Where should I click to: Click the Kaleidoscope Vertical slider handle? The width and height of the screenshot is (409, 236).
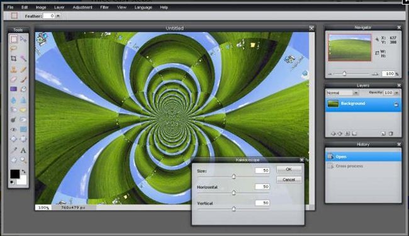(233, 209)
